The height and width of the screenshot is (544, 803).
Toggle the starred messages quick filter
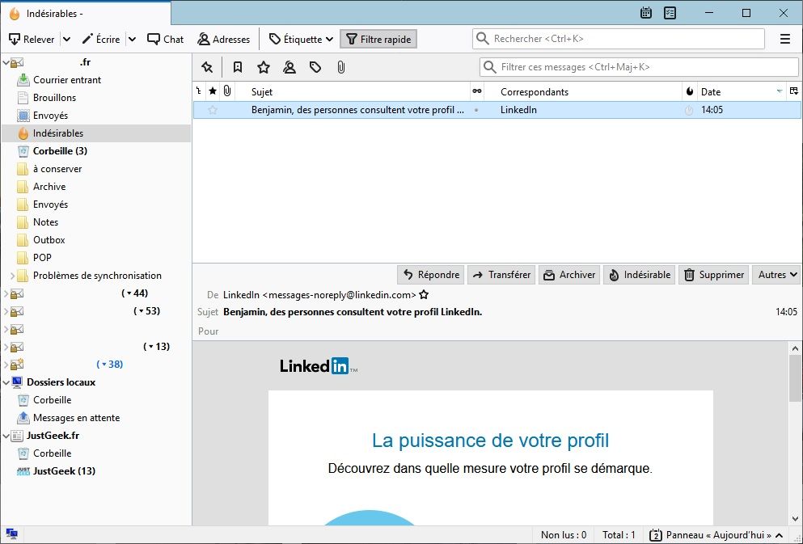264,67
